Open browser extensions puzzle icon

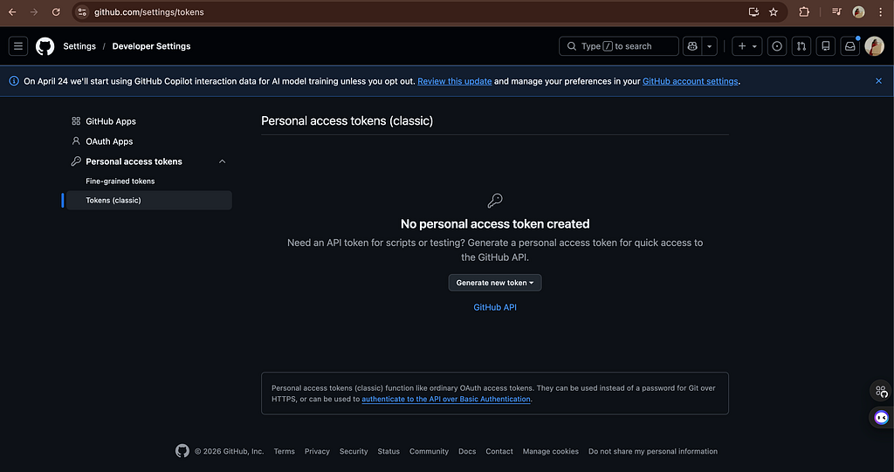coord(804,12)
